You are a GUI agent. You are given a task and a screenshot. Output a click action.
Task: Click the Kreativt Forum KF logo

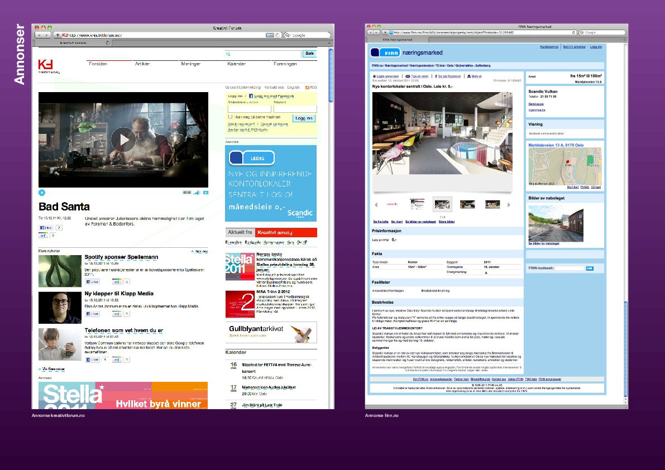(x=45, y=64)
